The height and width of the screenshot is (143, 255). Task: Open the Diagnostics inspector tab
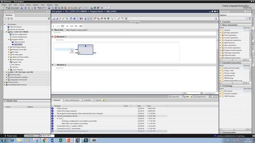[200, 97]
